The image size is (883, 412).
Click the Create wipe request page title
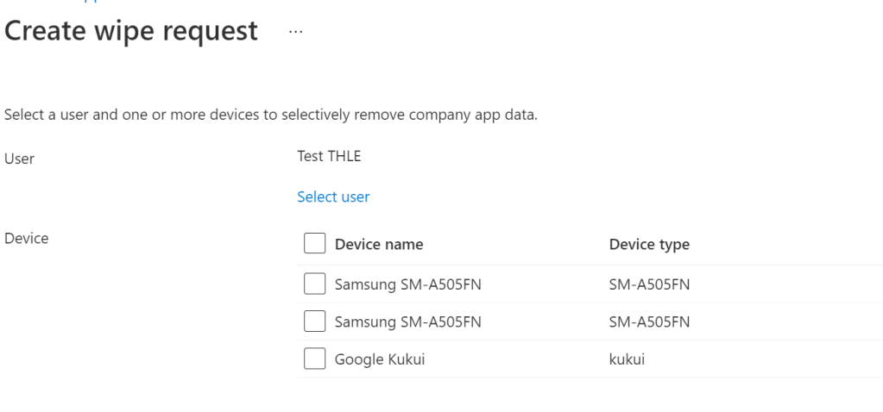[131, 31]
